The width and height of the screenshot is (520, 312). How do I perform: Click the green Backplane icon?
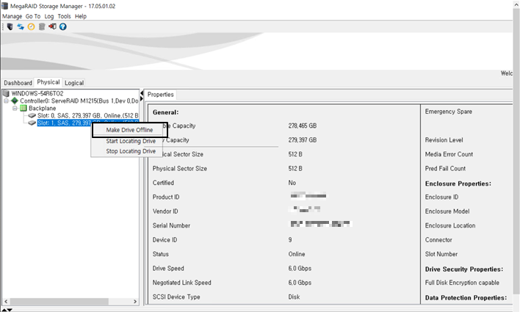24,108
